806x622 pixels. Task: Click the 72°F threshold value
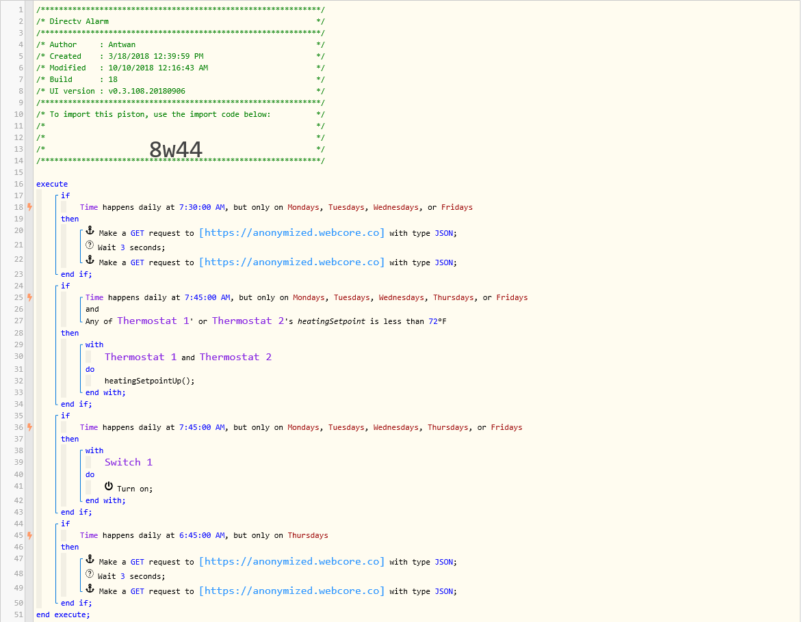437,321
